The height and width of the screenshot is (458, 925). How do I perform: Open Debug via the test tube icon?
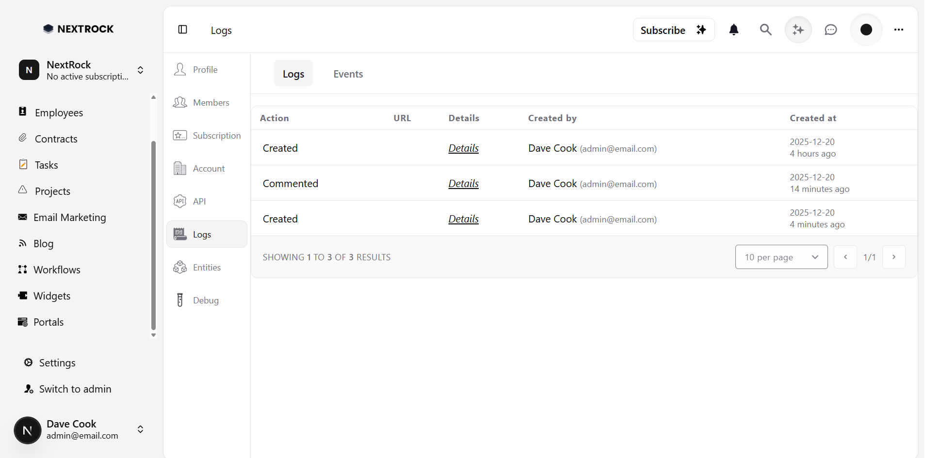(x=179, y=300)
